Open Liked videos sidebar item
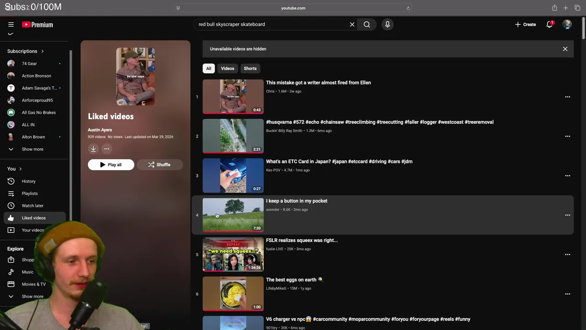 click(x=34, y=218)
